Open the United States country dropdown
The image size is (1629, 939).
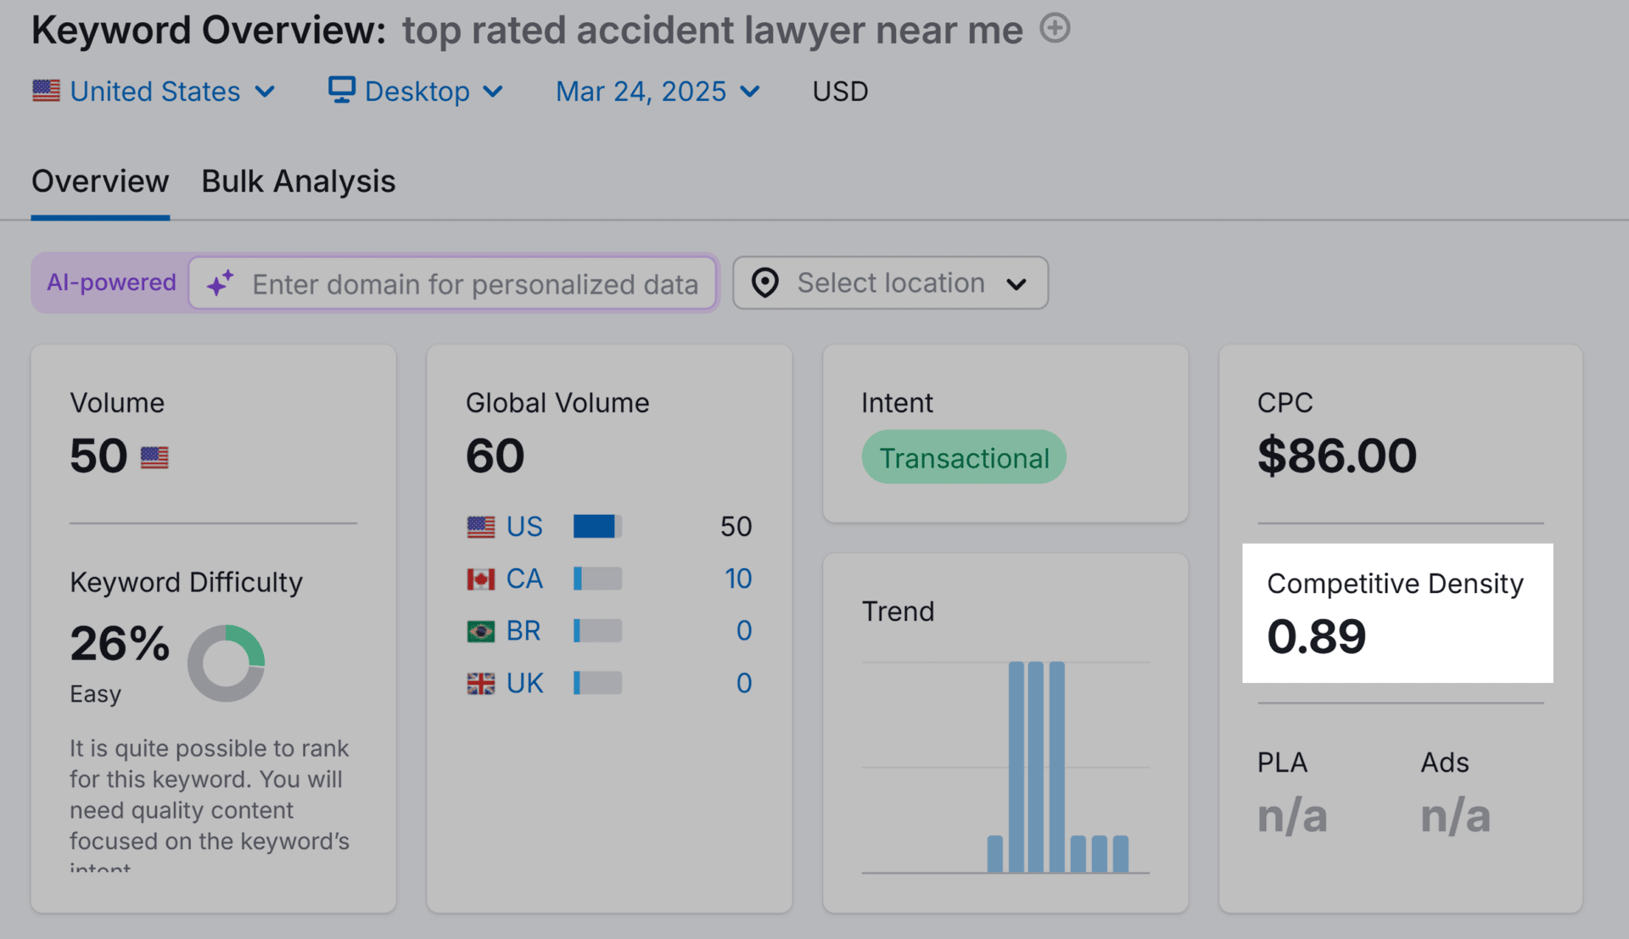click(154, 92)
